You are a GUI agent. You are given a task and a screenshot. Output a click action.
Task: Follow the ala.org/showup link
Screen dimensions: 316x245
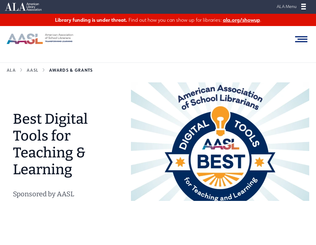[241, 20]
